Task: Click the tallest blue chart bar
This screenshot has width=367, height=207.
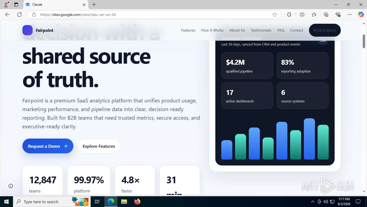Action: (309, 139)
